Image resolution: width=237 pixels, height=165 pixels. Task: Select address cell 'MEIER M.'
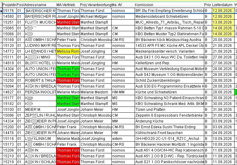click(40, 110)
